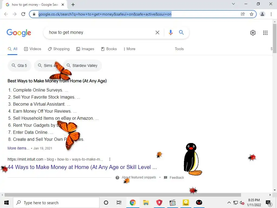Open 'About featured snippets' help

(x=139, y=177)
